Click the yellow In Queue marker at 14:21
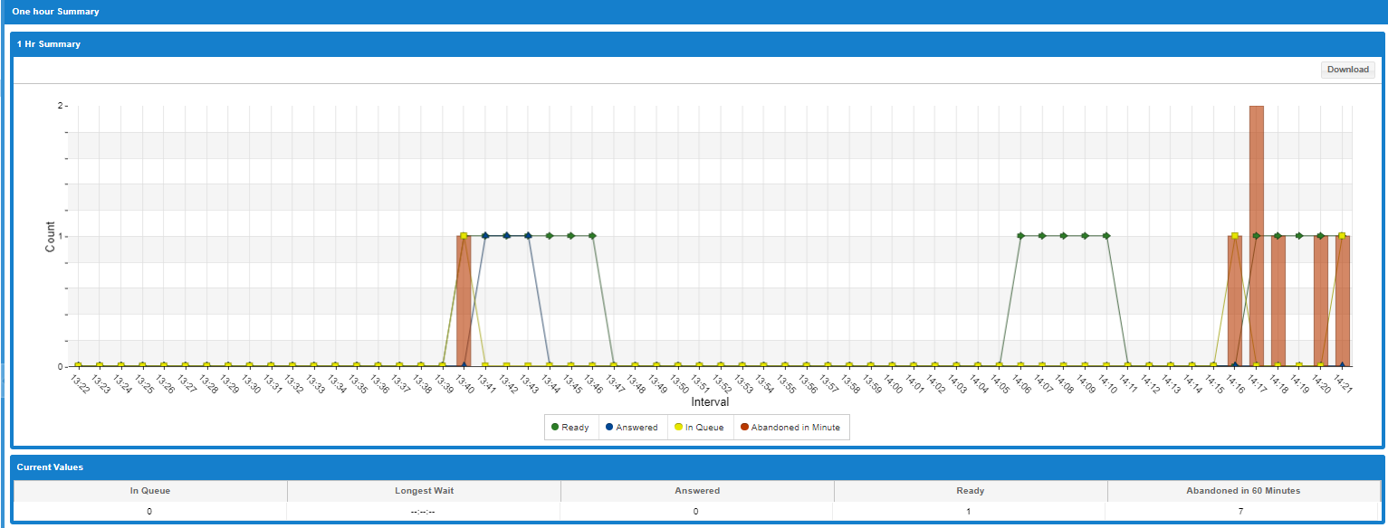This screenshot has height=528, width=1388. point(1342,236)
